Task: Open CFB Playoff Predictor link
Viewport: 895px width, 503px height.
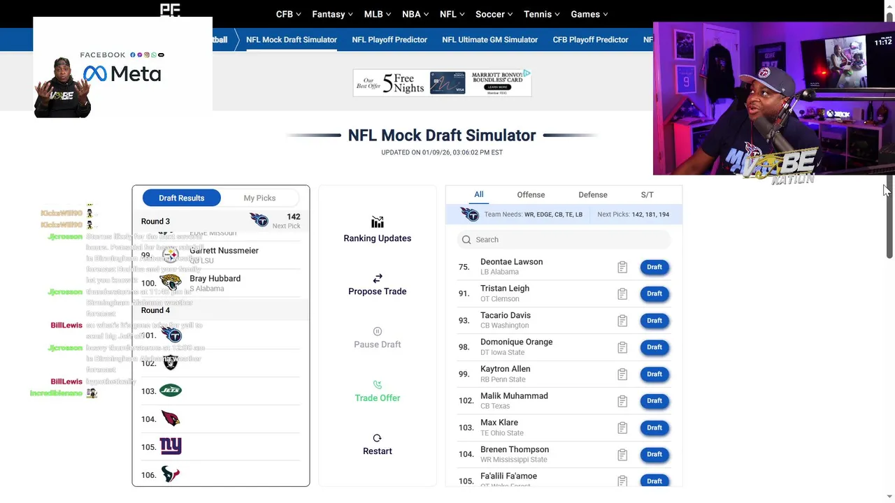Action: pos(590,40)
